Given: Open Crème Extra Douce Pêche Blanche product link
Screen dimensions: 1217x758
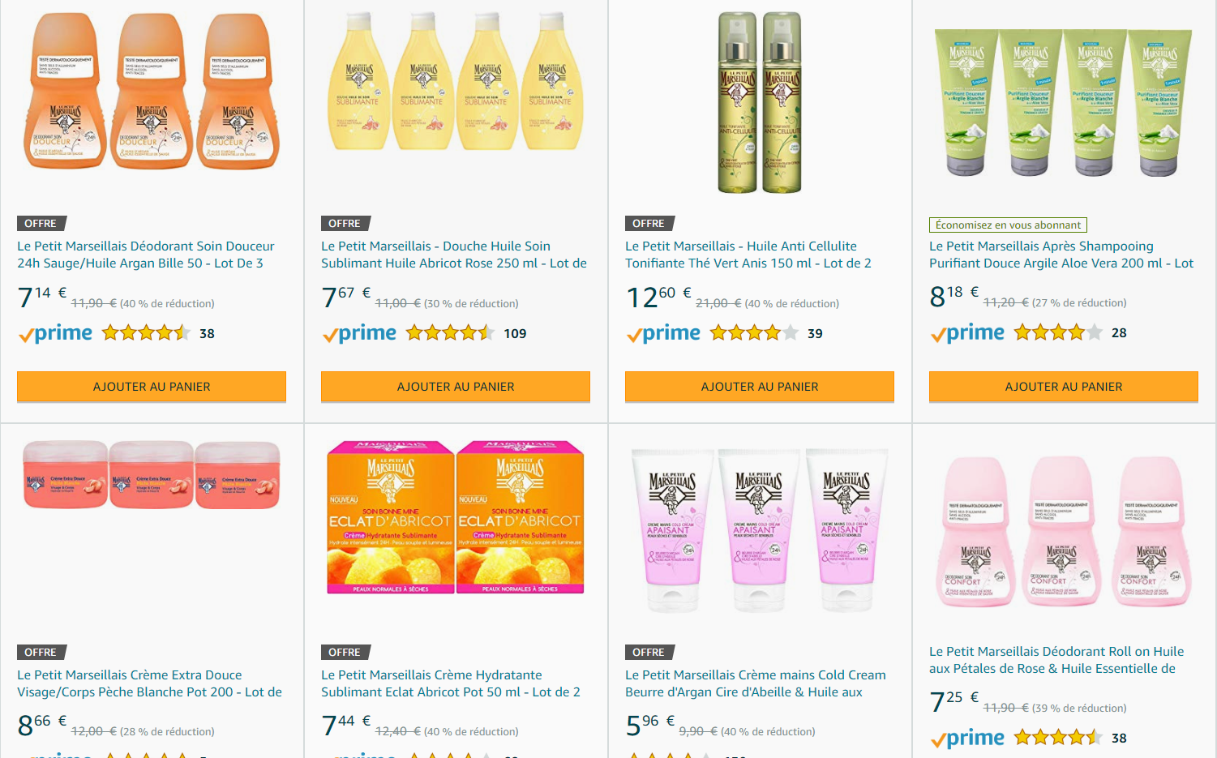Looking at the screenshot, I should 150,683.
